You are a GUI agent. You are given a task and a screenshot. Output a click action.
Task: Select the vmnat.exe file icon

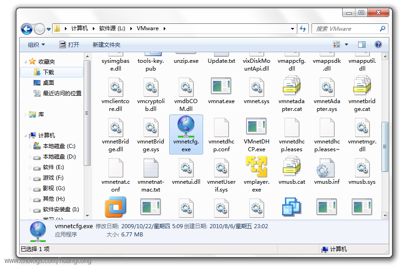[x=221, y=86]
